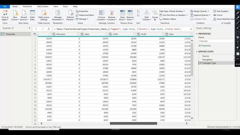Screen dimensions: 240x135
Task: Select the eraser annotation tool
Action: tap(238, 48)
